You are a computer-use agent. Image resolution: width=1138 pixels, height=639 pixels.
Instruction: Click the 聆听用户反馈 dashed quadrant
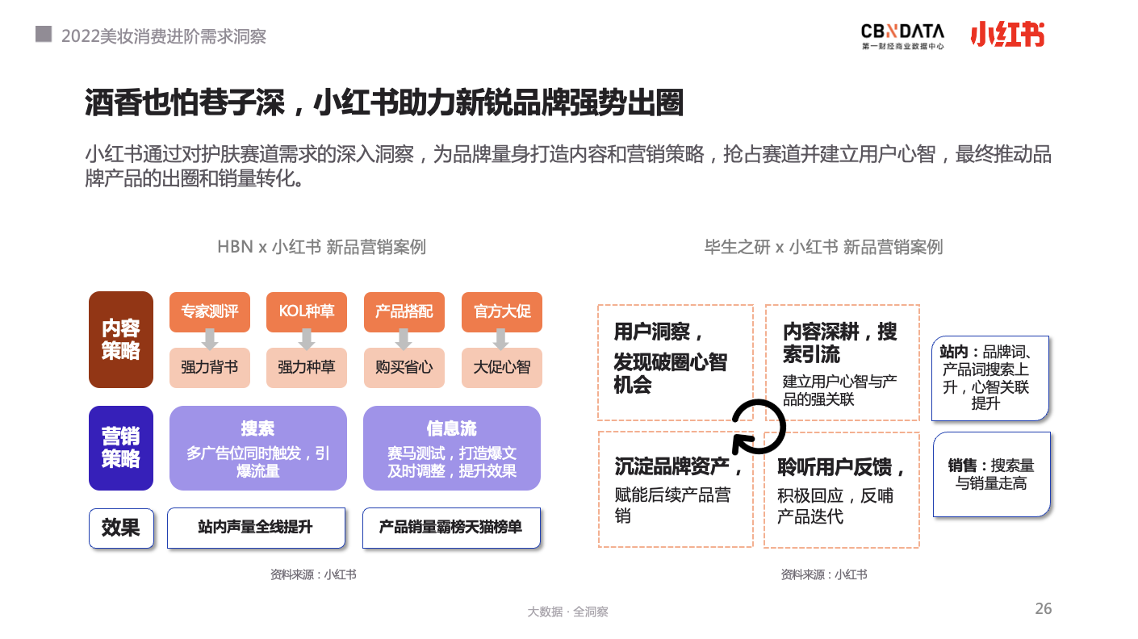click(x=842, y=491)
